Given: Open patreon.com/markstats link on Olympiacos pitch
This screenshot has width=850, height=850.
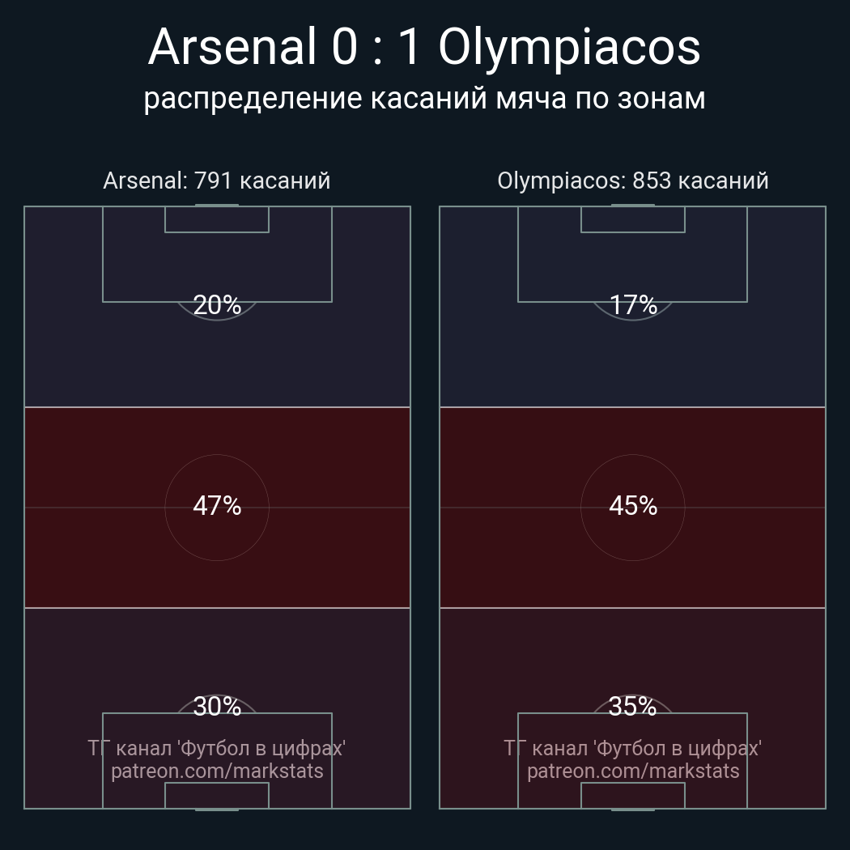Looking at the screenshot, I should [x=633, y=771].
